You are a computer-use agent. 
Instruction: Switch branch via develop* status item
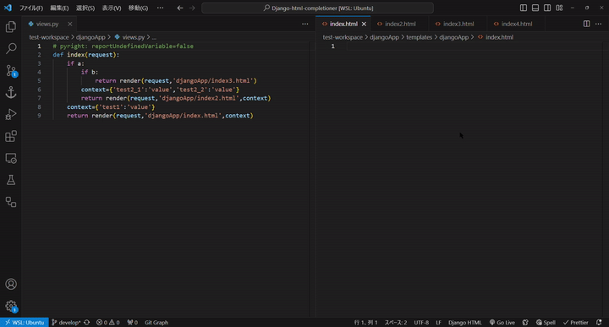pyautogui.click(x=66, y=322)
